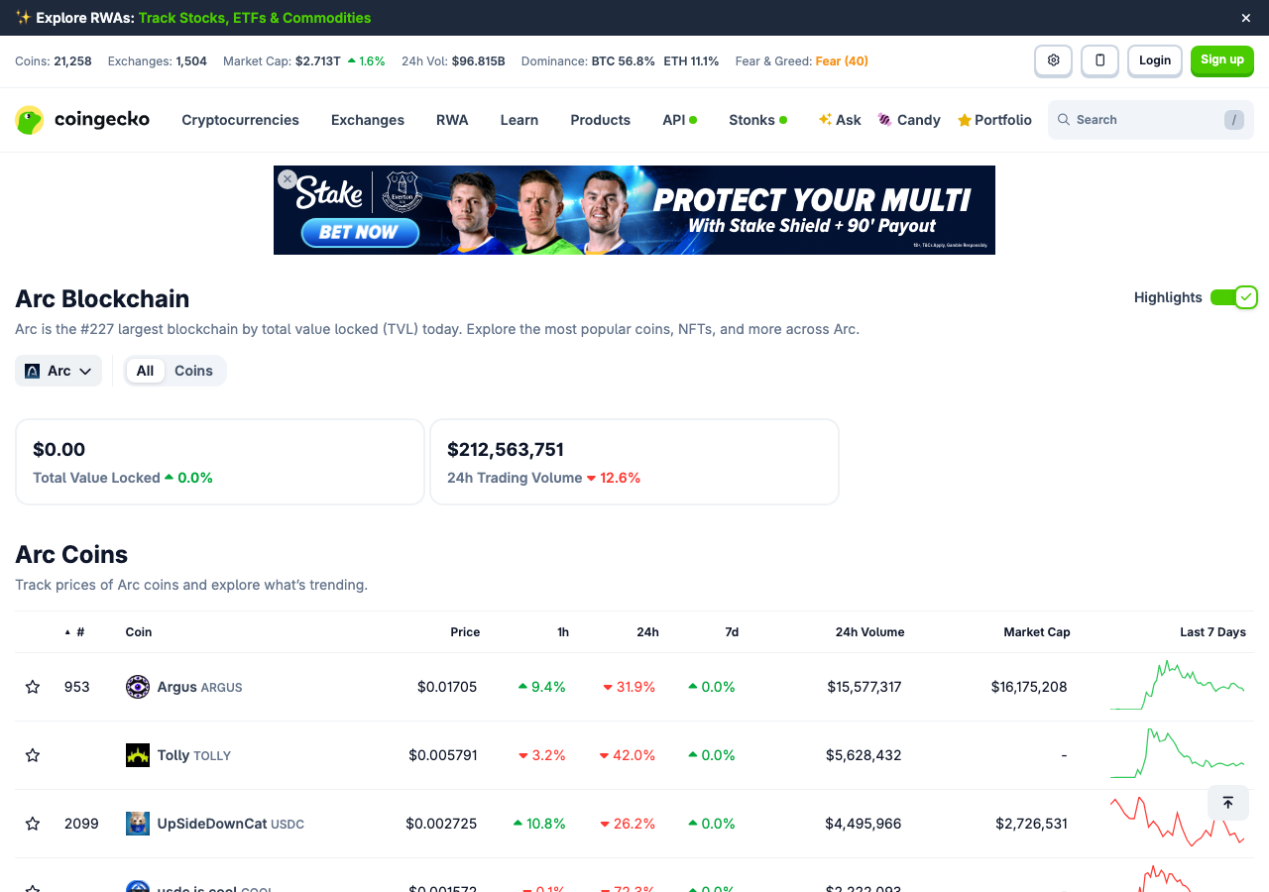This screenshot has width=1269, height=892.
Task: Expand the Arc blockchain selector dropdown
Action: coord(58,371)
